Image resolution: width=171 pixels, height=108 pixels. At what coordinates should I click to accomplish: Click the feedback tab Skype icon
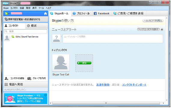tap(115, 13)
